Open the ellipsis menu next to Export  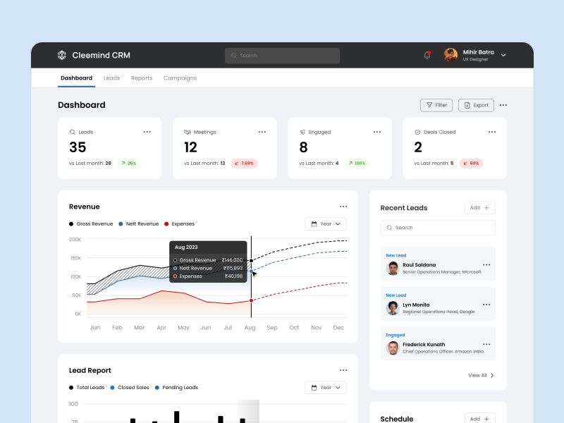point(503,104)
